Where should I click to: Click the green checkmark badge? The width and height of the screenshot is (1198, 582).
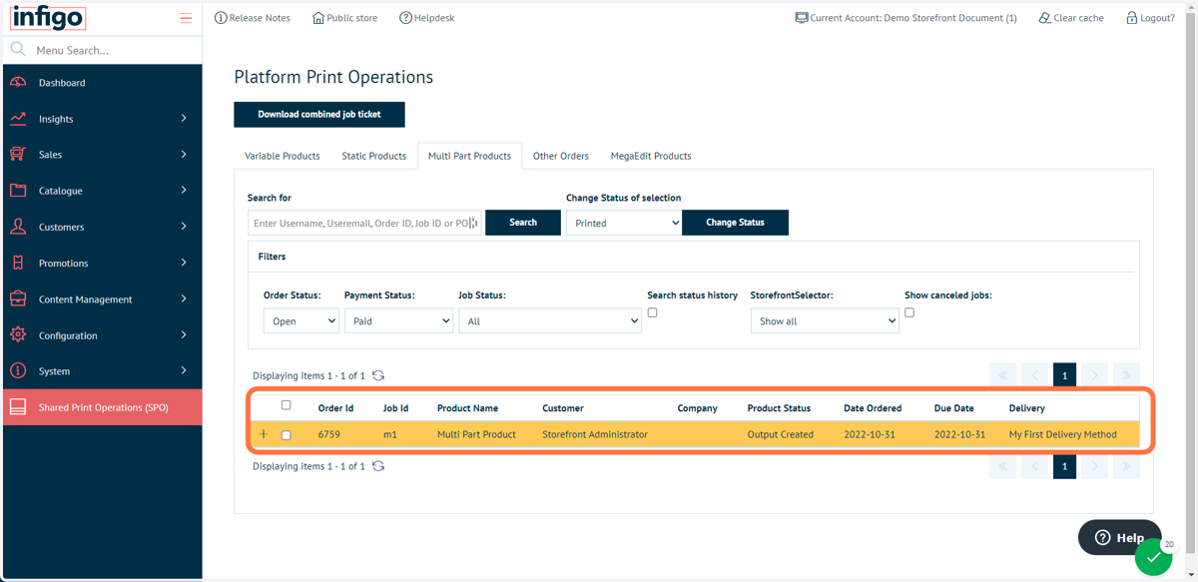(1153, 557)
